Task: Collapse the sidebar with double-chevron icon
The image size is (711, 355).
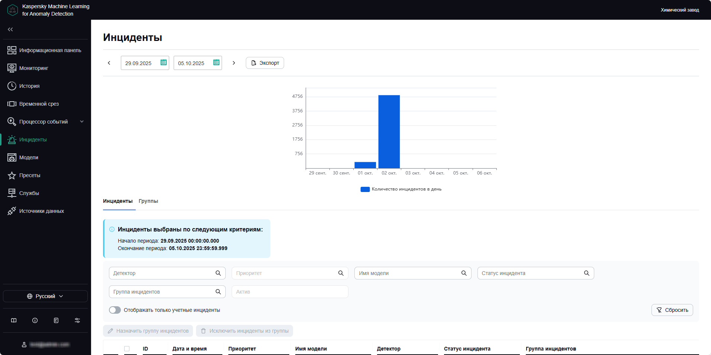Action: click(x=10, y=29)
